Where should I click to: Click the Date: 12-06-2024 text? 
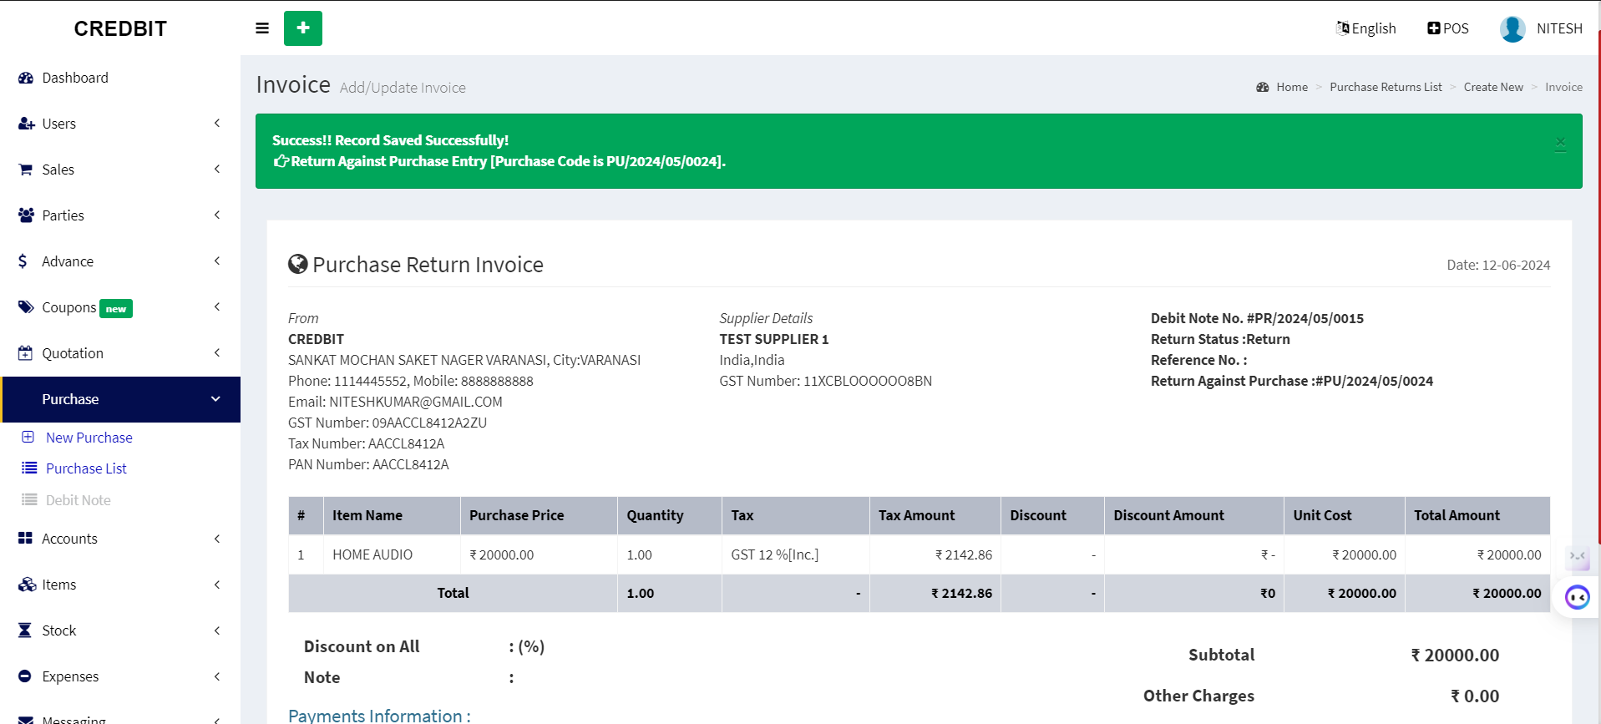(x=1498, y=265)
